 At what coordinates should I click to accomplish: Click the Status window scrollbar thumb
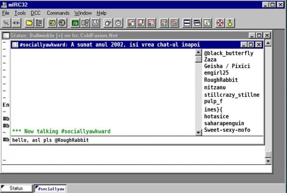tap(268, 155)
